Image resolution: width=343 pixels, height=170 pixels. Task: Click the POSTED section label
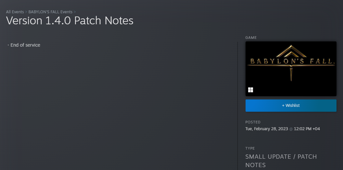253,122
